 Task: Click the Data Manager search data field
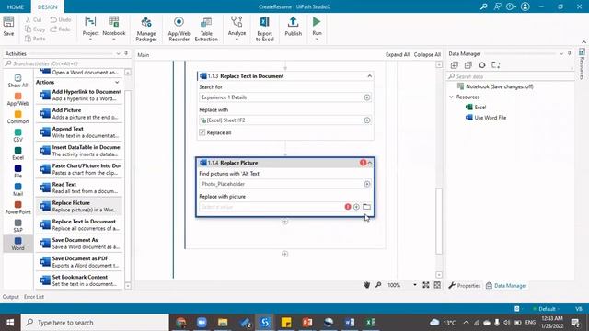[x=511, y=76]
